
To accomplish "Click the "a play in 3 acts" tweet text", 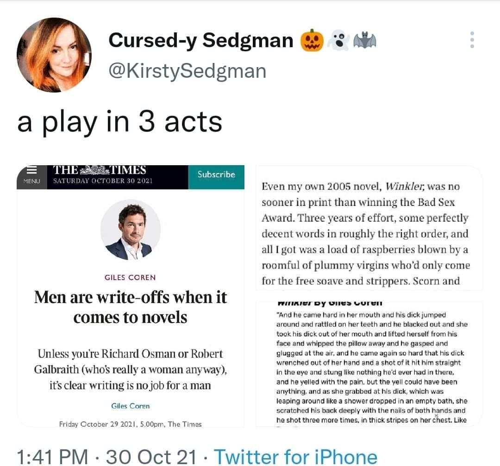I will 119,122.
